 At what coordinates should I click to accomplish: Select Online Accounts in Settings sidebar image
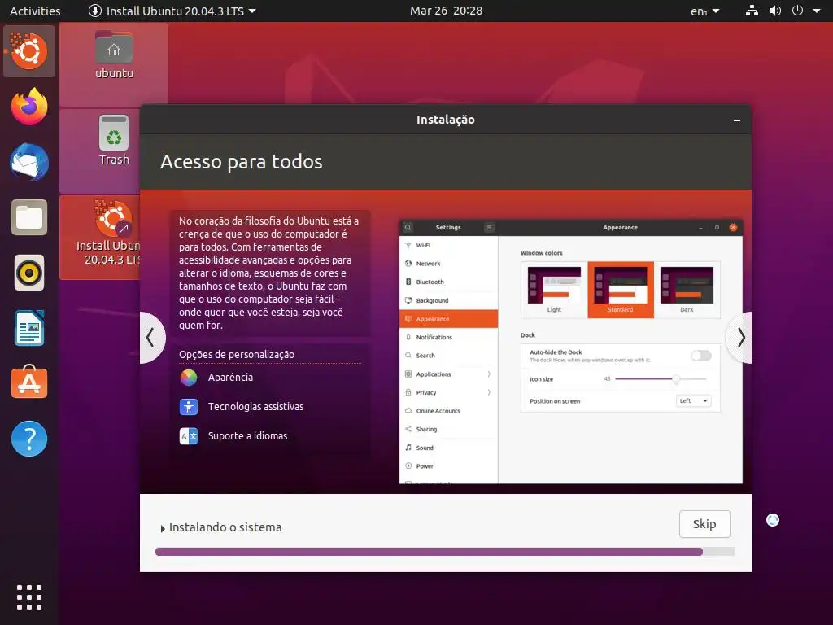(448, 411)
